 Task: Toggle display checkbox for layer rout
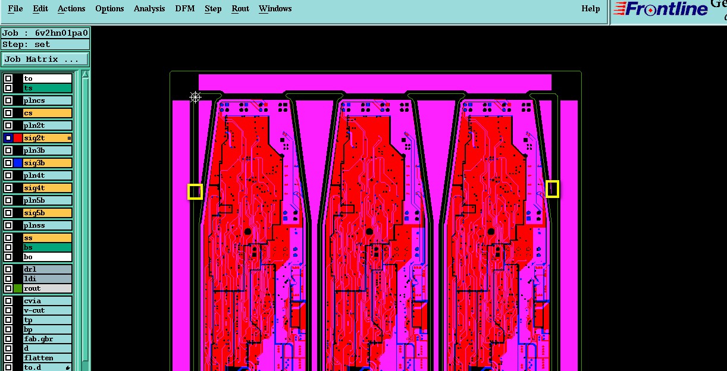tap(8, 288)
